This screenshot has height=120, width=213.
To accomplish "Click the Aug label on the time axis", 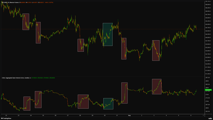I will [129, 116].
